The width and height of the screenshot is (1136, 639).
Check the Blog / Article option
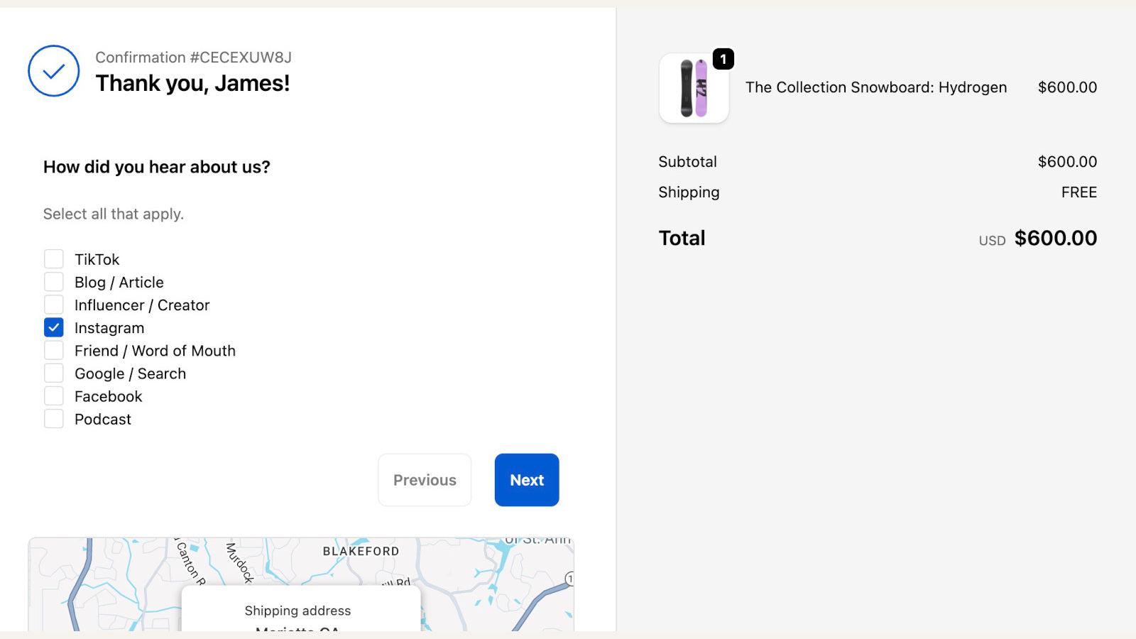pos(54,281)
